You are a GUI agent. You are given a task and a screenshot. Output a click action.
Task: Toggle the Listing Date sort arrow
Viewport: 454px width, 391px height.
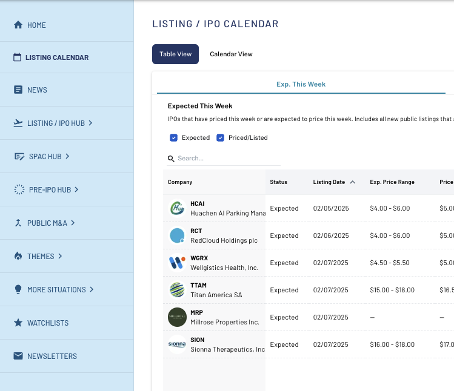coord(353,182)
